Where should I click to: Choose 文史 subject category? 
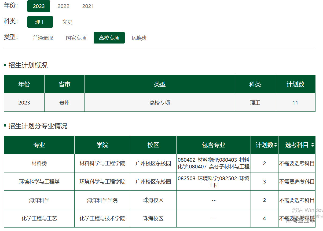pos(67,22)
